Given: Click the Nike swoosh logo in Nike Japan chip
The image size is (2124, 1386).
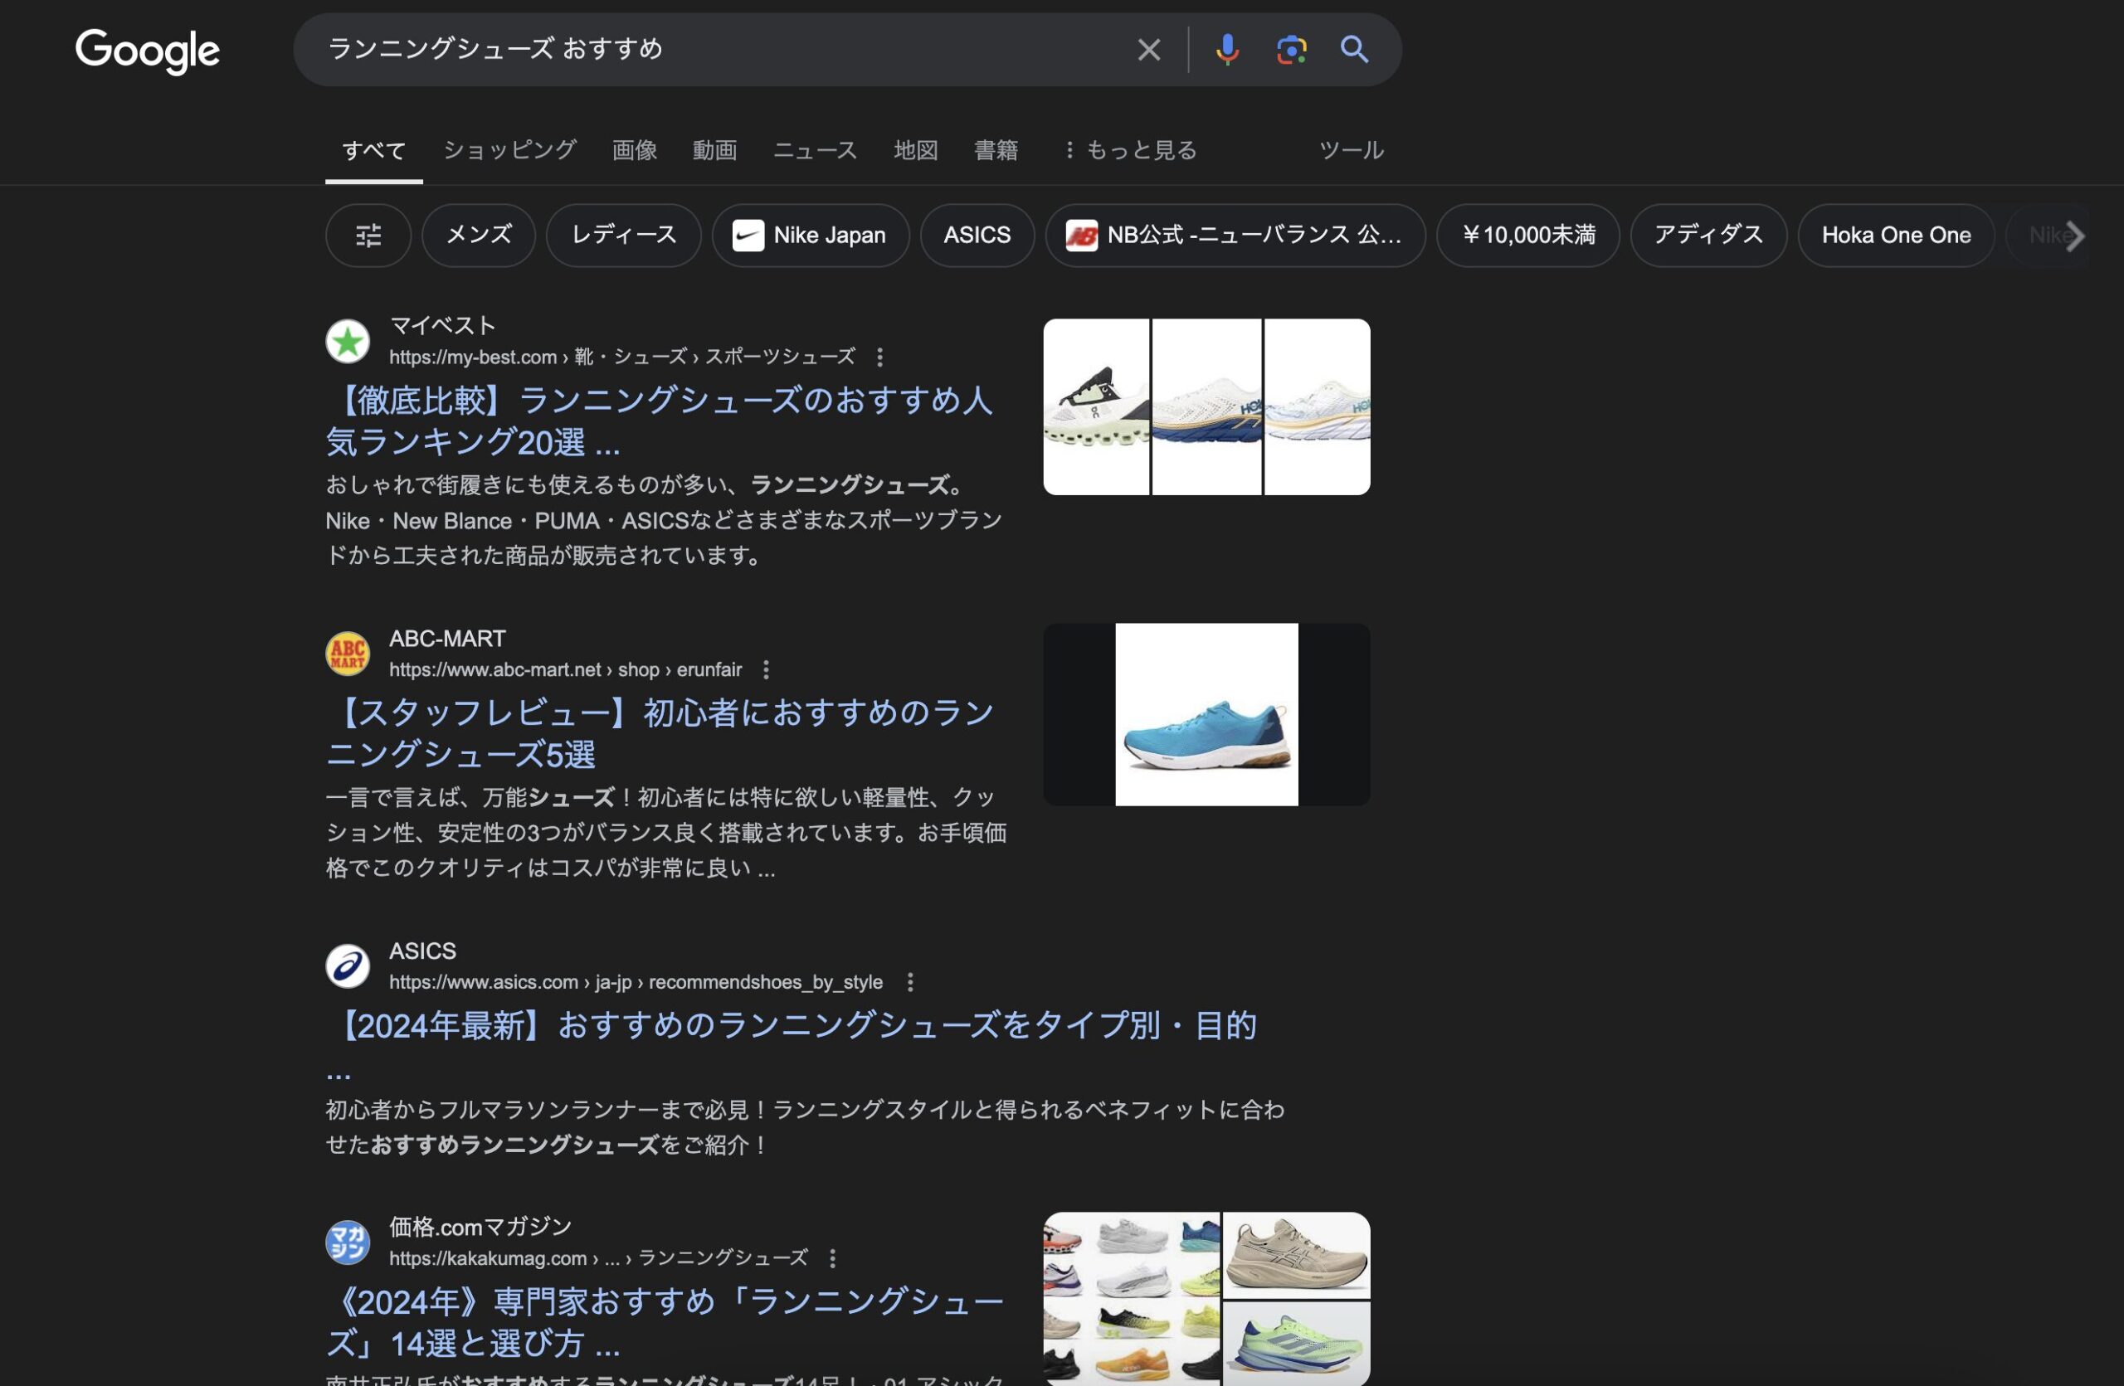Looking at the screenshot, I should pyautogui.click(x=748, y=236).
